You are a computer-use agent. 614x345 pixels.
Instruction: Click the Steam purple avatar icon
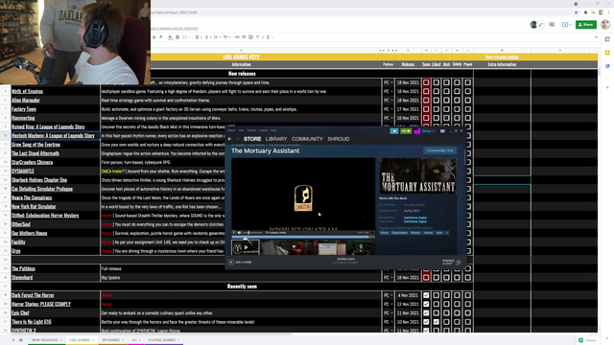point(416,131)
